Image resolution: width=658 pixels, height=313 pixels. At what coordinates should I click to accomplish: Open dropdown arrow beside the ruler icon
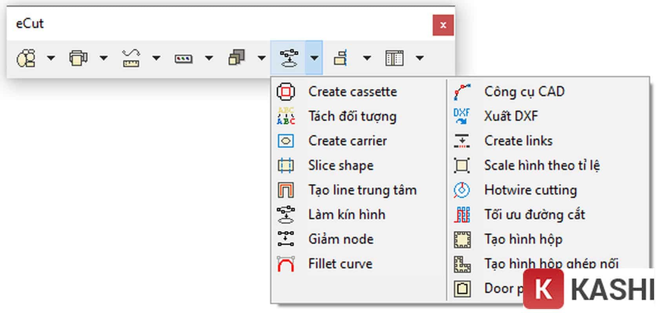click(156, 58)
